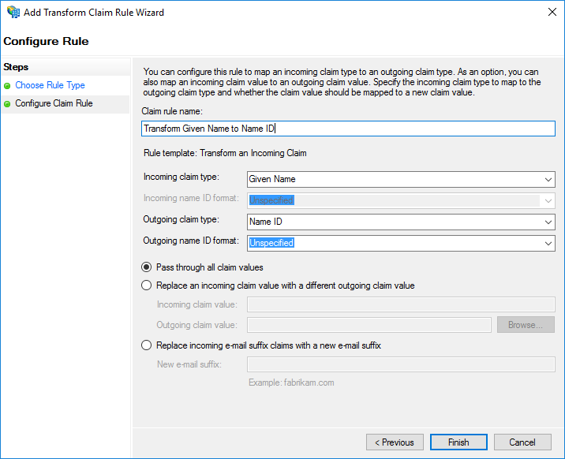Expand the Outgoing claim type dropdown arrow
This screenshot has width=565, height=459.
(548, 222)
